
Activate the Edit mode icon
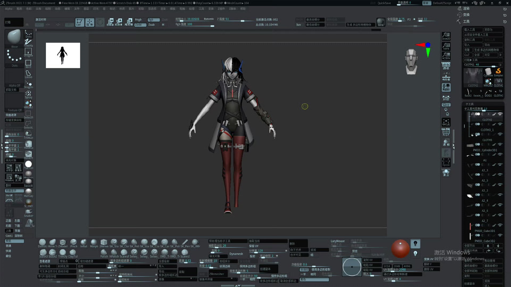click(x=79, y=22)
